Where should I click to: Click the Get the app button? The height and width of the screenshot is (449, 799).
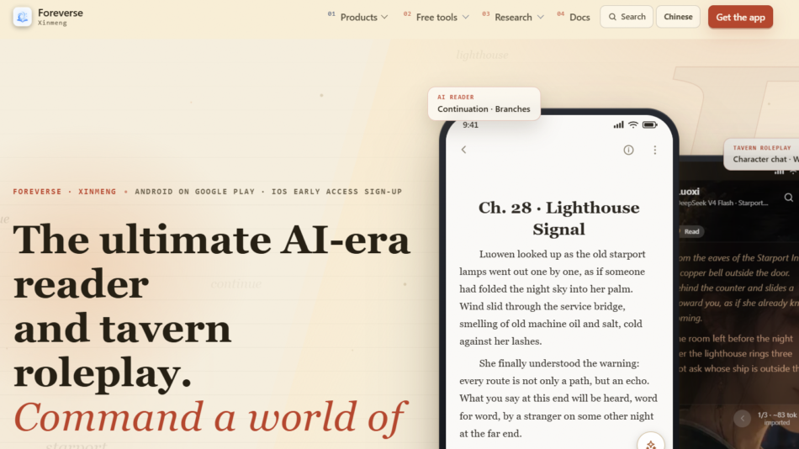point(740,17)
